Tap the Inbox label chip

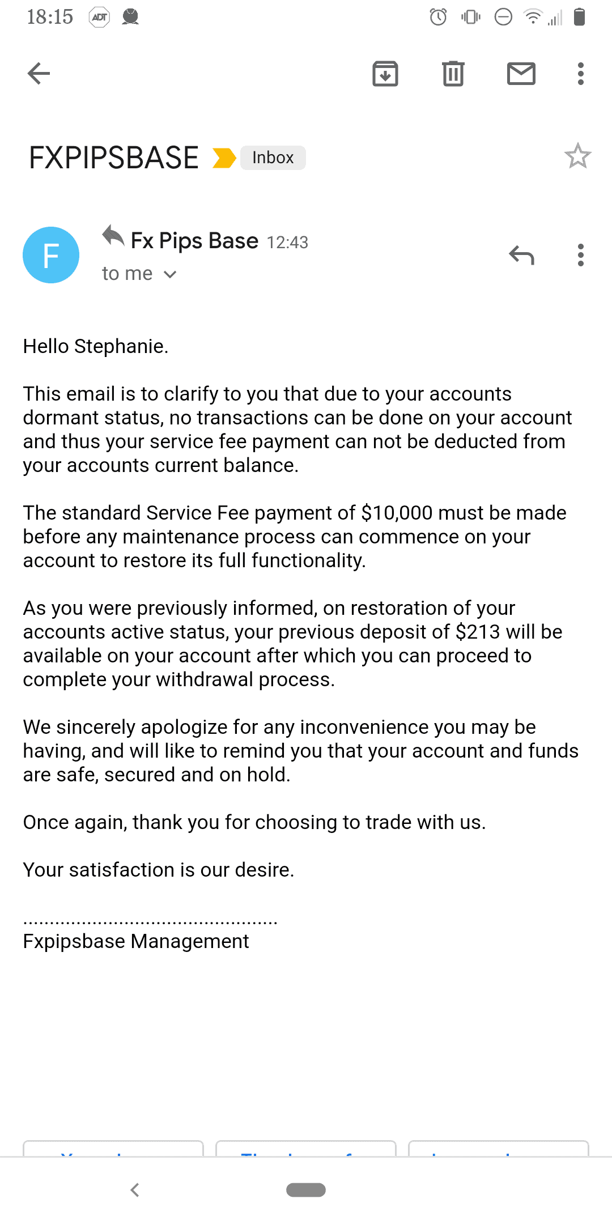[x=273, y=158]
